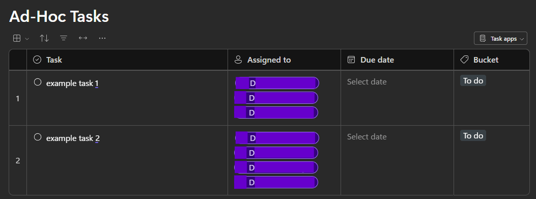Click the column width arrows icon

pyautogui.click(x=83, y=38)
